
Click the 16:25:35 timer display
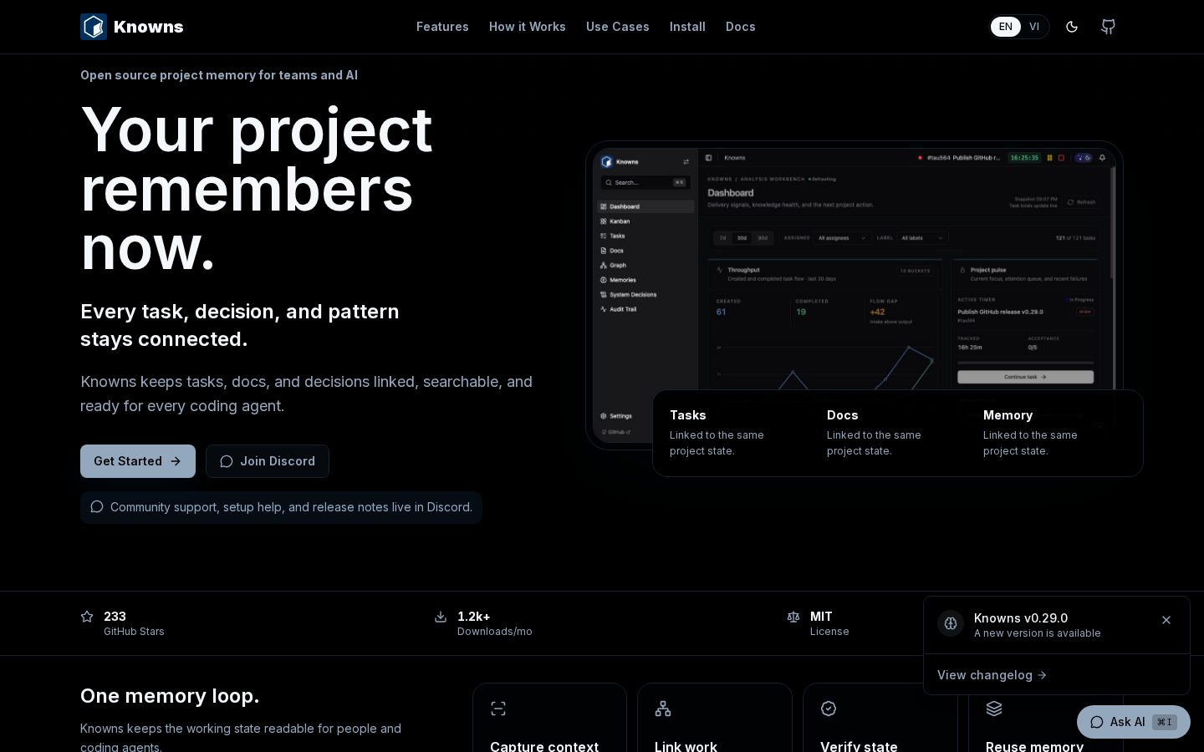click(1024, 157)
